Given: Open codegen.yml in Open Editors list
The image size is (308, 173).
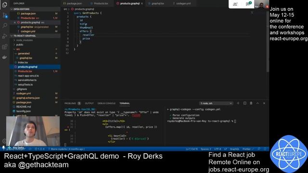Looking at the screenshot, I should click(x=28, y=31).
